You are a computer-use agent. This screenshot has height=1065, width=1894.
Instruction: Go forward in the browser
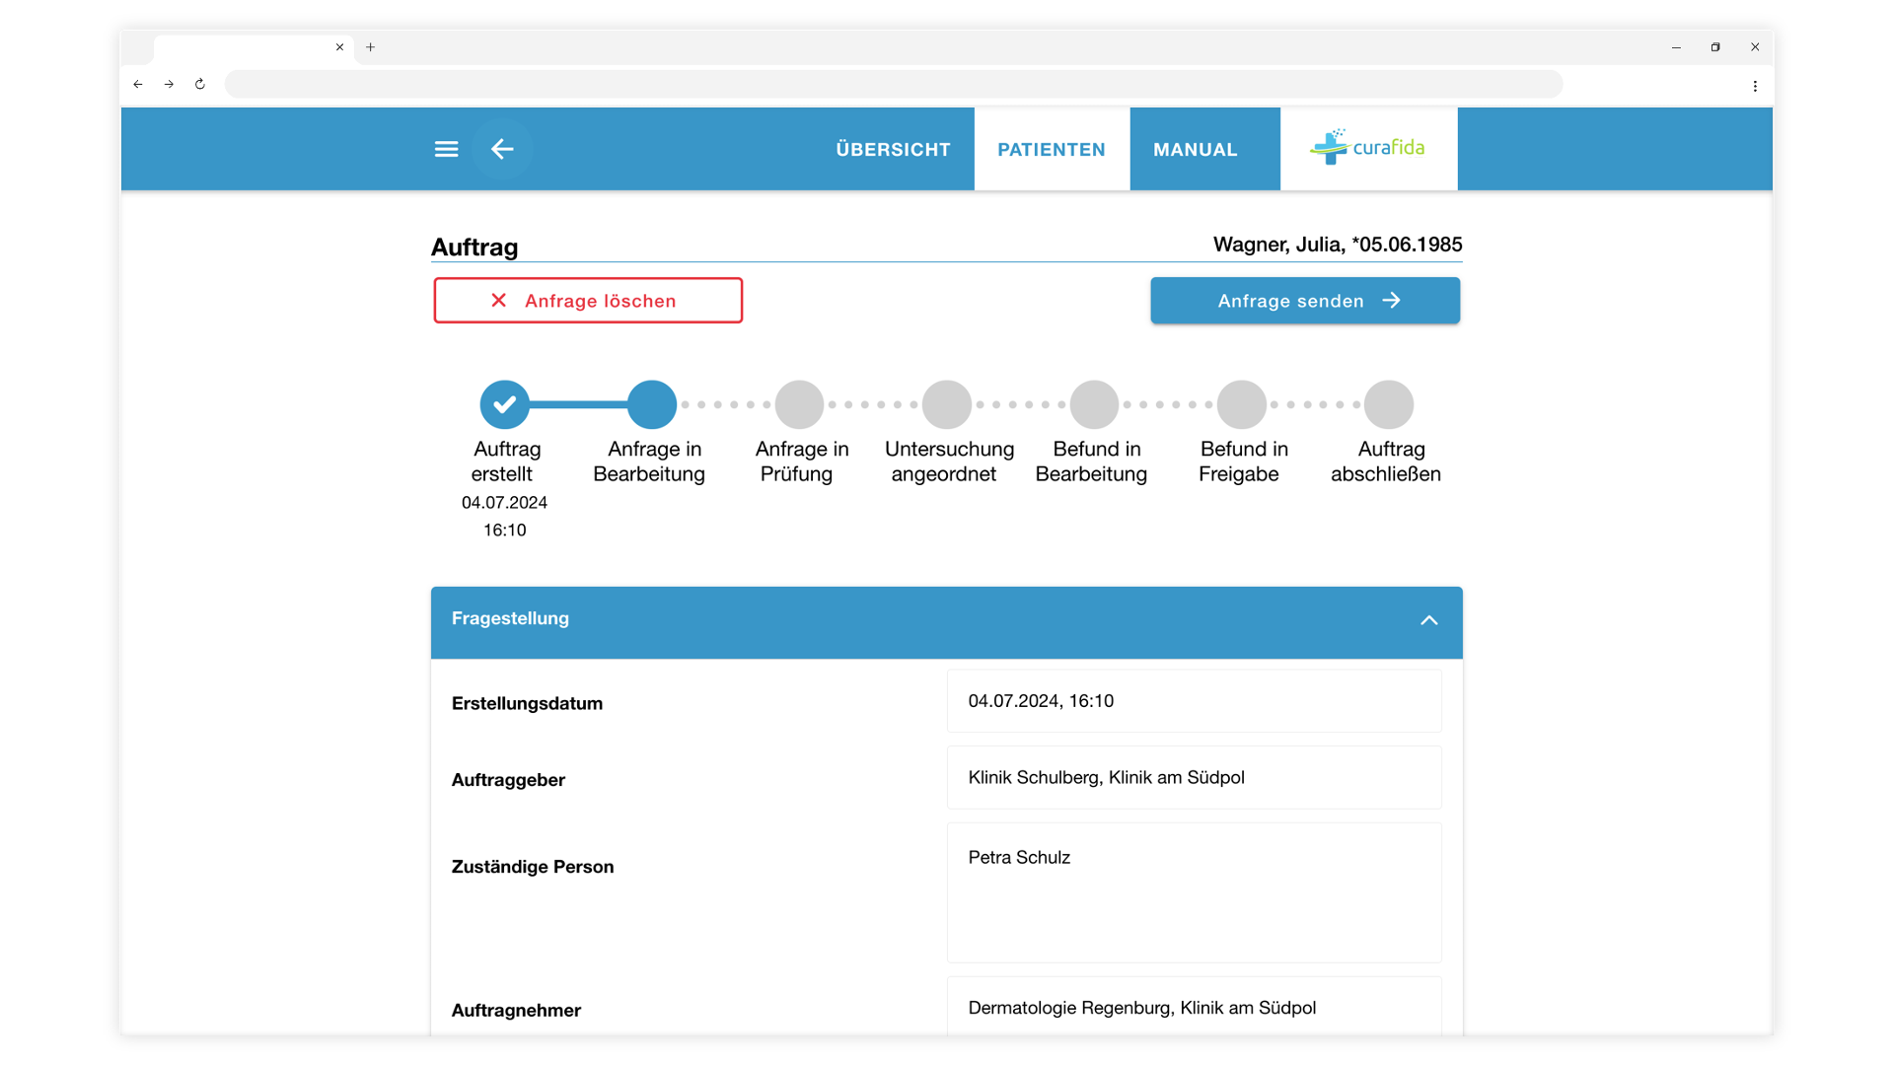coord(169,85)
